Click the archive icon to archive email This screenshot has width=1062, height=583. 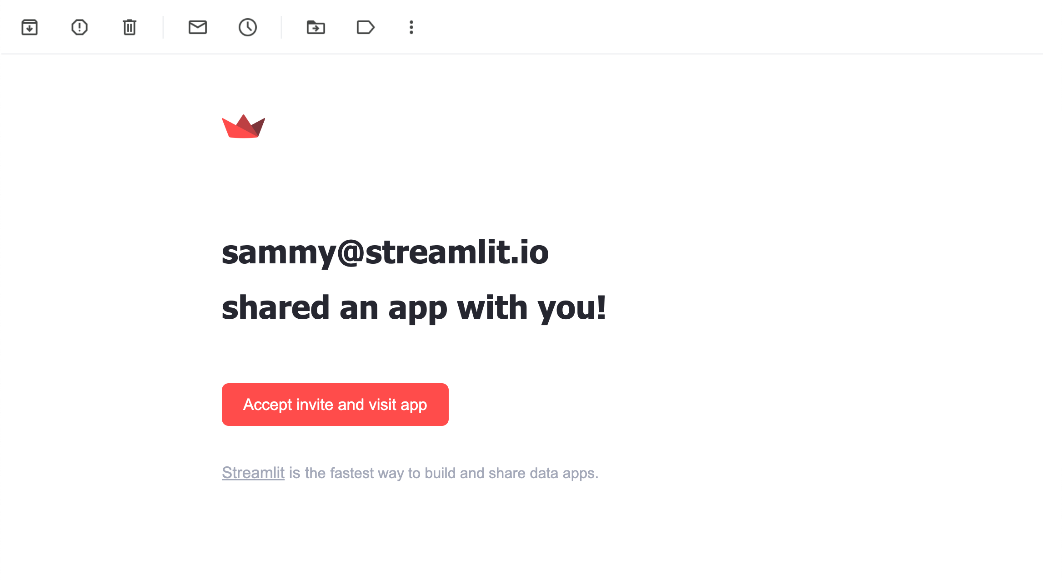(29, 27)
